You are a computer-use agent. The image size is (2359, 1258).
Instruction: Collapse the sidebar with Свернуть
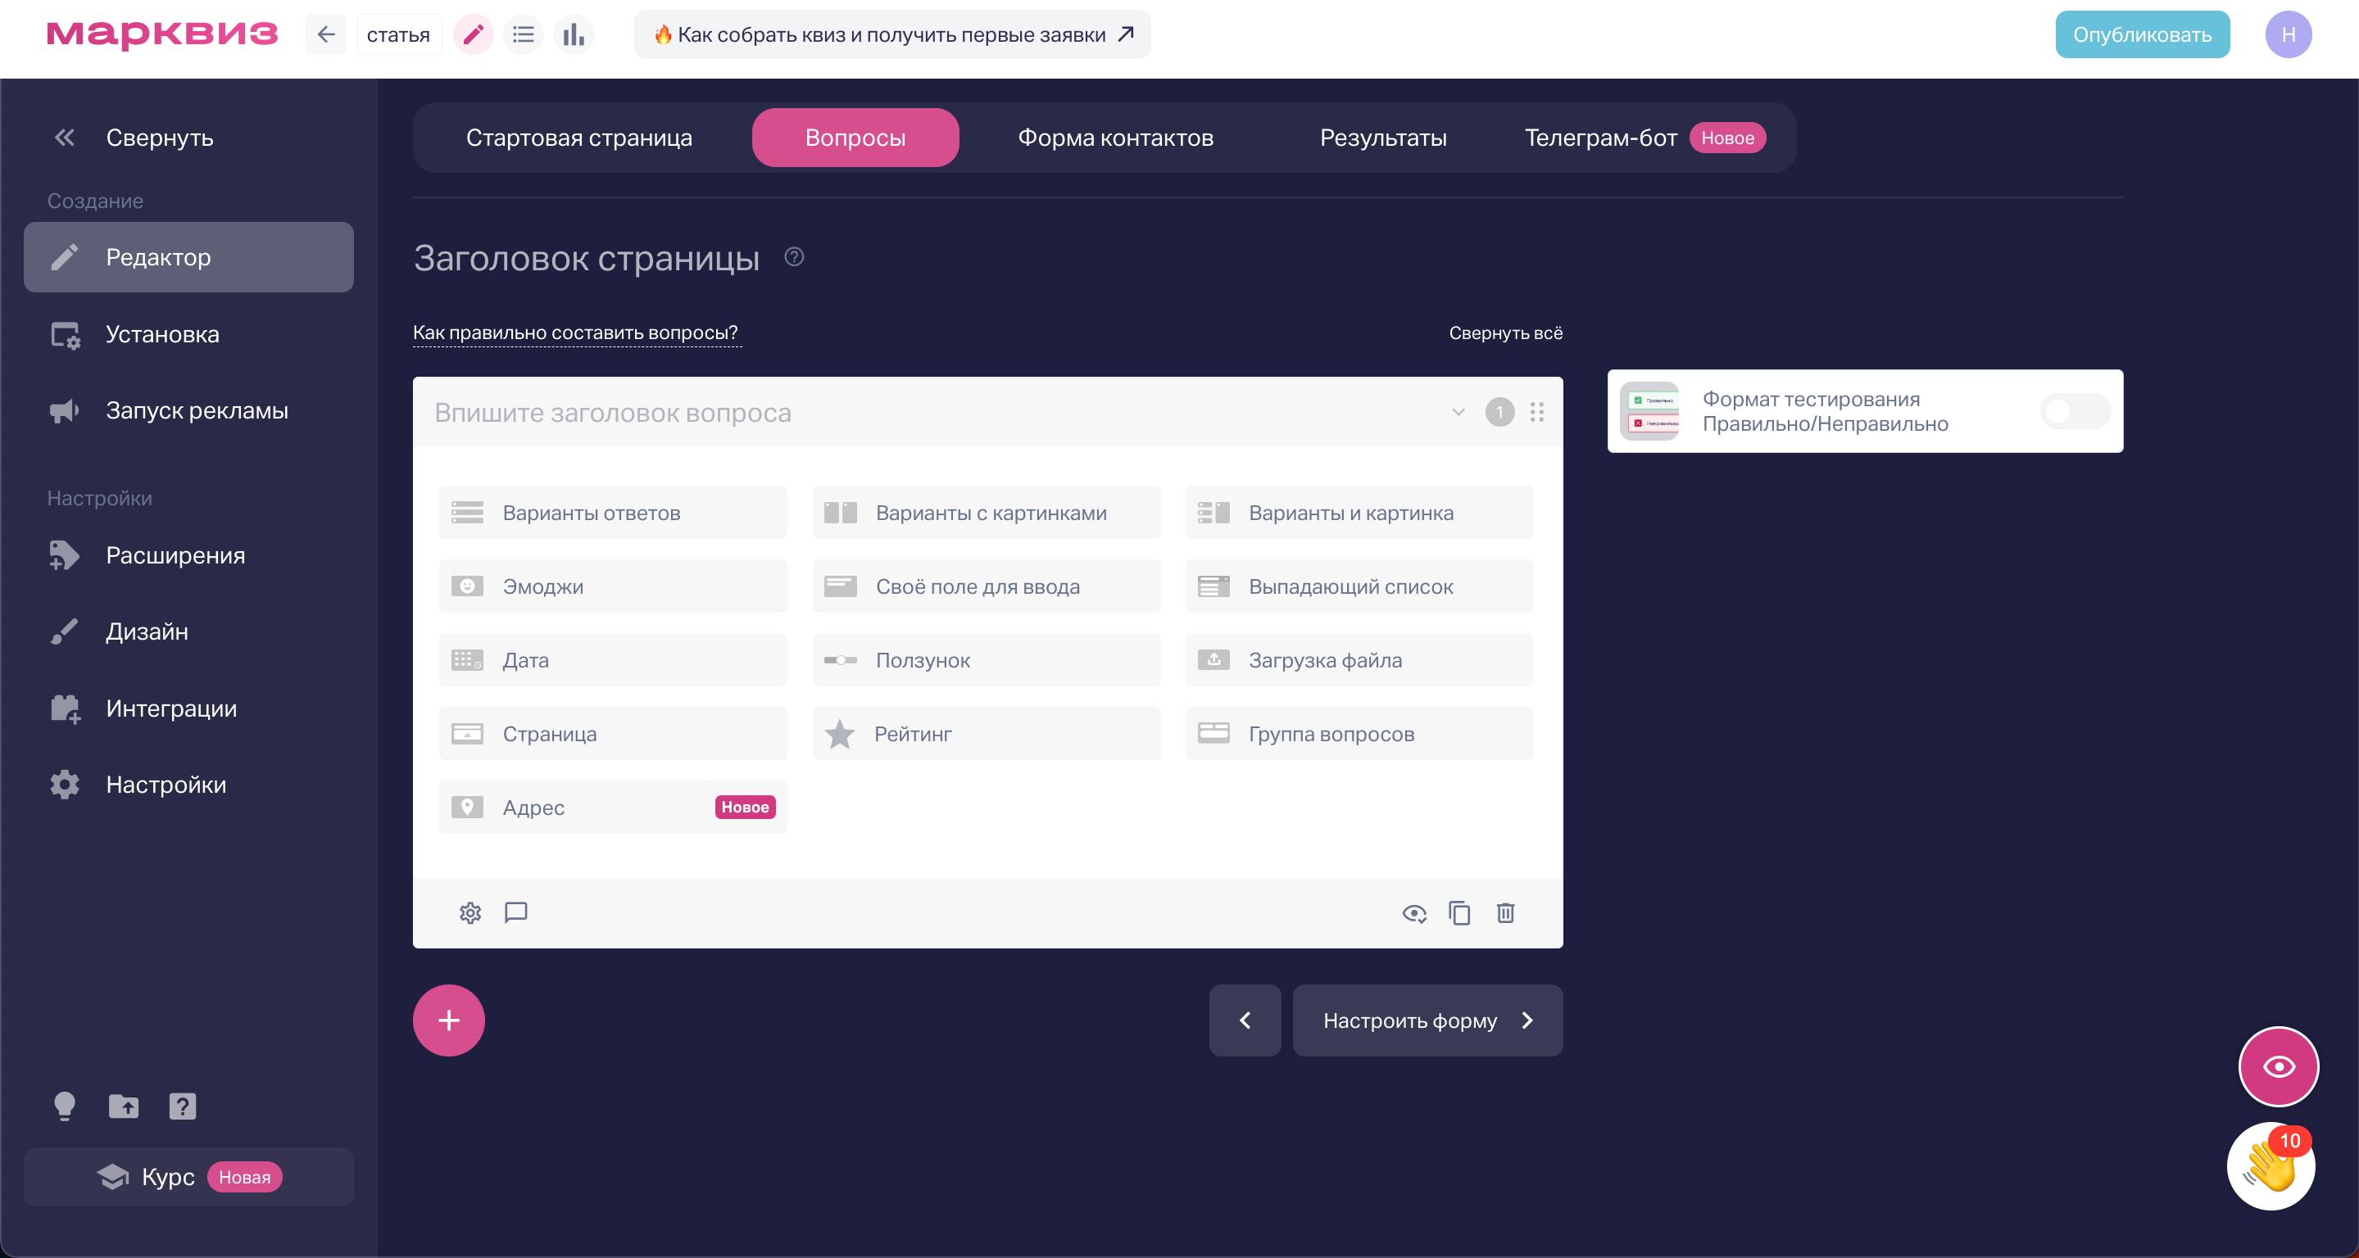point(133,138)
